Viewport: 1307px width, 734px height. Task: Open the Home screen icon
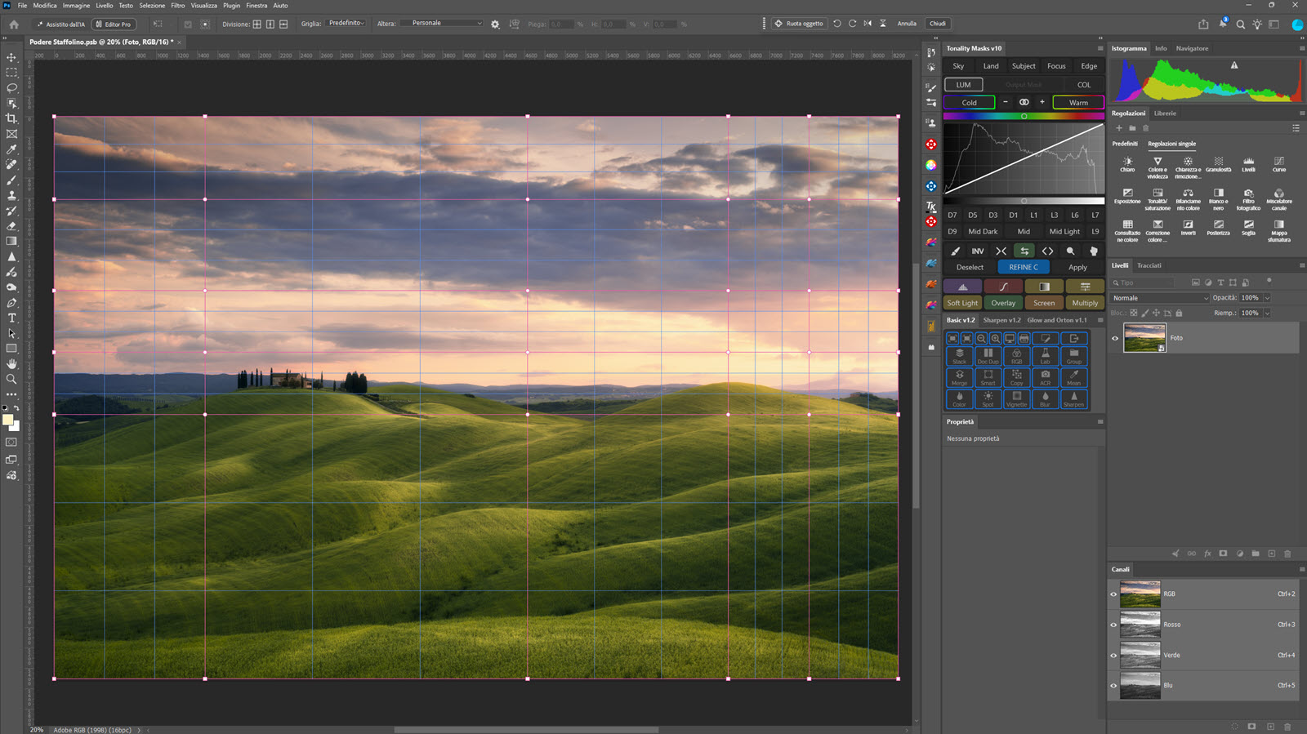pos(14,24)
